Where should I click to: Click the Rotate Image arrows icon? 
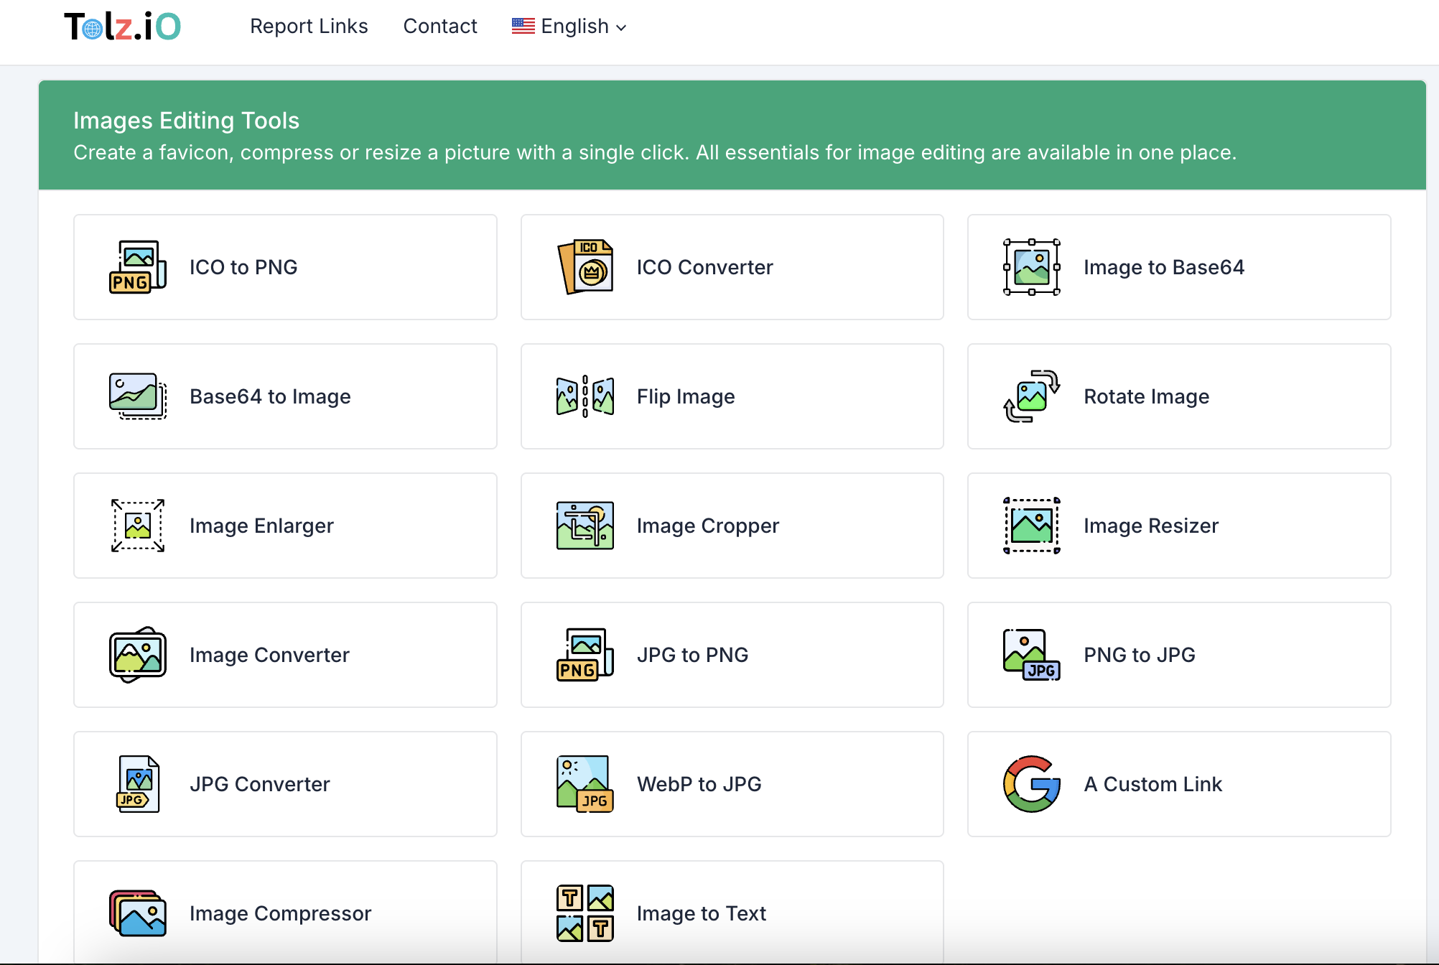tap(1032, 396)
